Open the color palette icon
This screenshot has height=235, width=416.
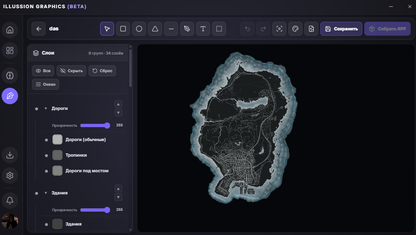point(295,29)
